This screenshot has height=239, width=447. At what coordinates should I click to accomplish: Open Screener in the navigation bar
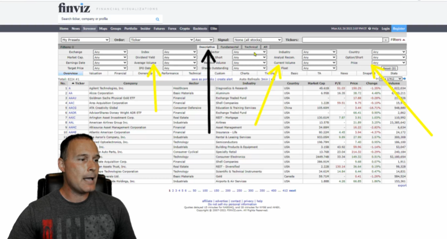click(89, 29)
